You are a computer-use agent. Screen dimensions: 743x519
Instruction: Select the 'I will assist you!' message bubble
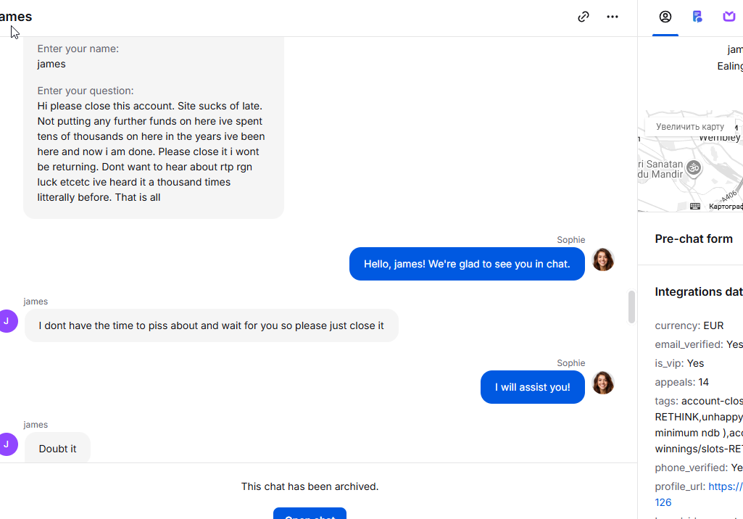click(533, 387)
